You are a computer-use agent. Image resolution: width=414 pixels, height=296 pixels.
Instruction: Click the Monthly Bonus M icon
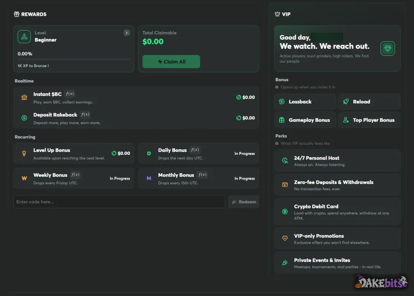[149, 178]
